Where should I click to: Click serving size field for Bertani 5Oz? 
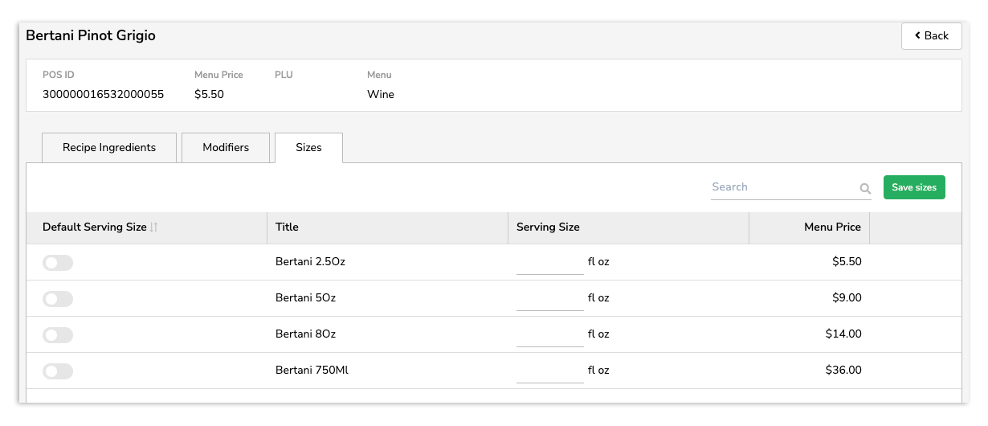549,299
